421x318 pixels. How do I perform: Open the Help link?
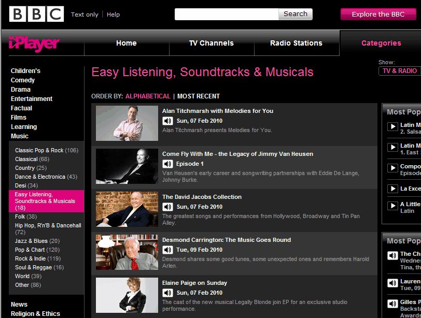tap(113, 15)
